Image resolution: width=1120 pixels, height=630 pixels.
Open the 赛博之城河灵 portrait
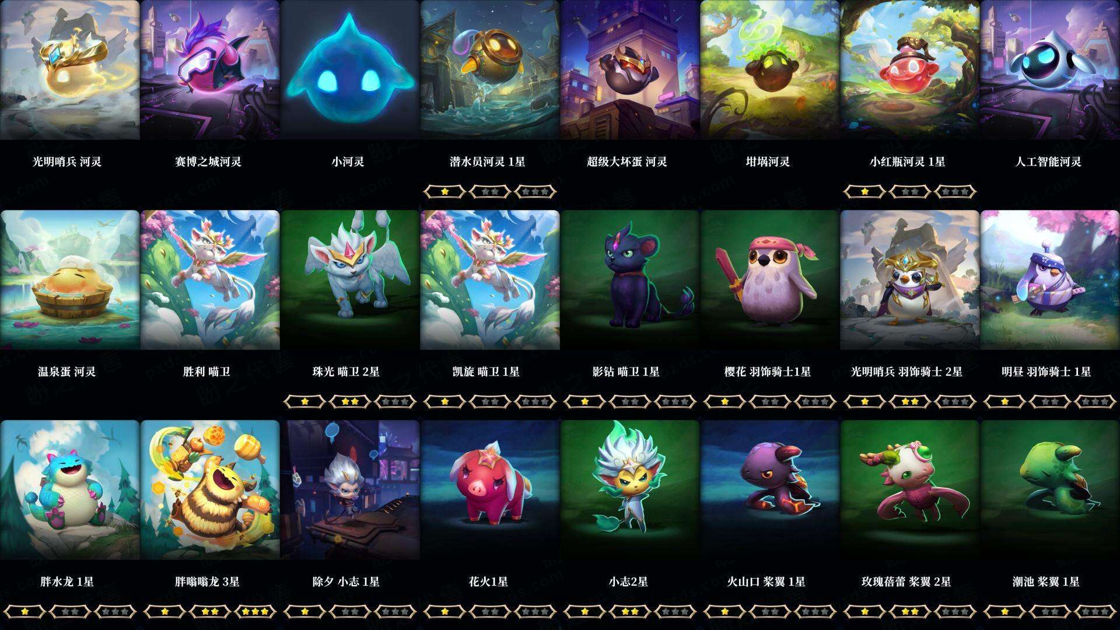point(210,70)
